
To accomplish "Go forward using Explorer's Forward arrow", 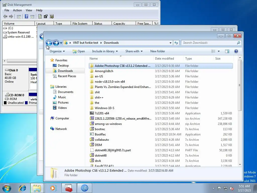I will (56, 43).
